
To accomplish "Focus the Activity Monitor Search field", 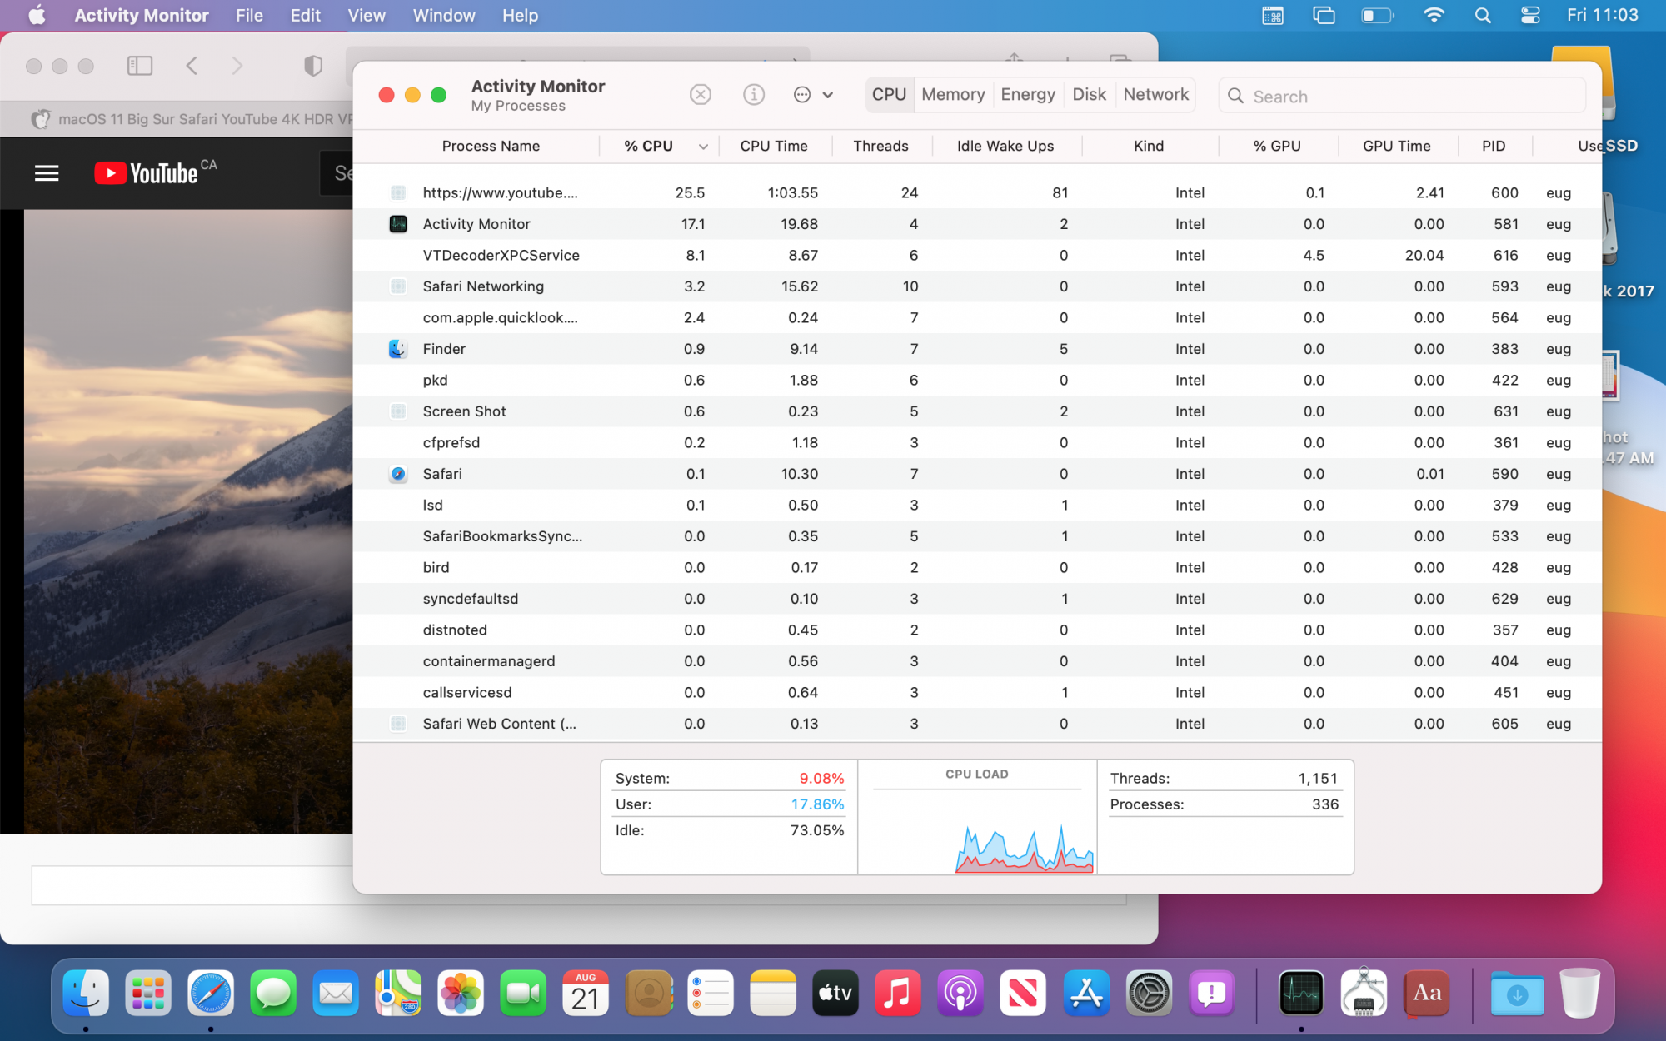I will (x=1402, y=96).
